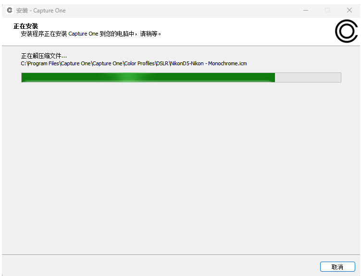Click the 安装 - Capture One window title

[x=41, y=11]
